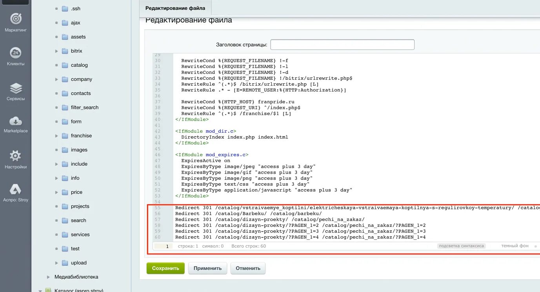The image size is (540, 292).
Task: Select the Аспро: Stroy sidebar icon
Action: (x=16, y=192)
